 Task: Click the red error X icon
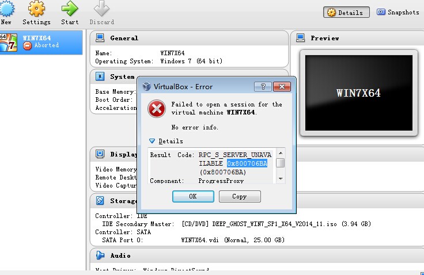[157, 109]
